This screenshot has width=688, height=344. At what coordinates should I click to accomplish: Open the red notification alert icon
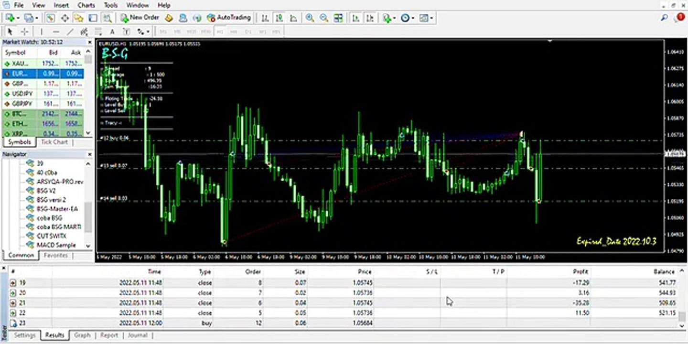pos(680,18)
